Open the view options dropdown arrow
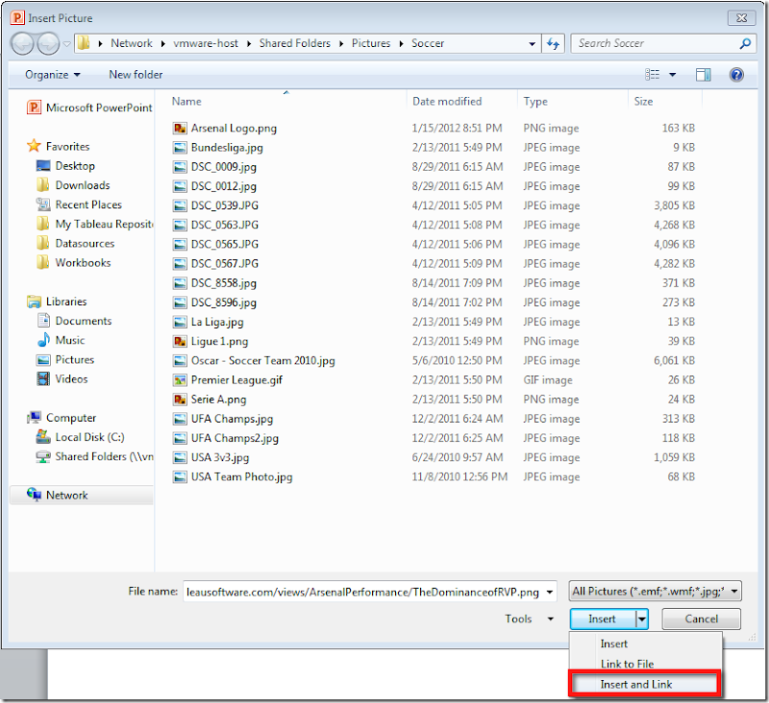 pos(672,75)
